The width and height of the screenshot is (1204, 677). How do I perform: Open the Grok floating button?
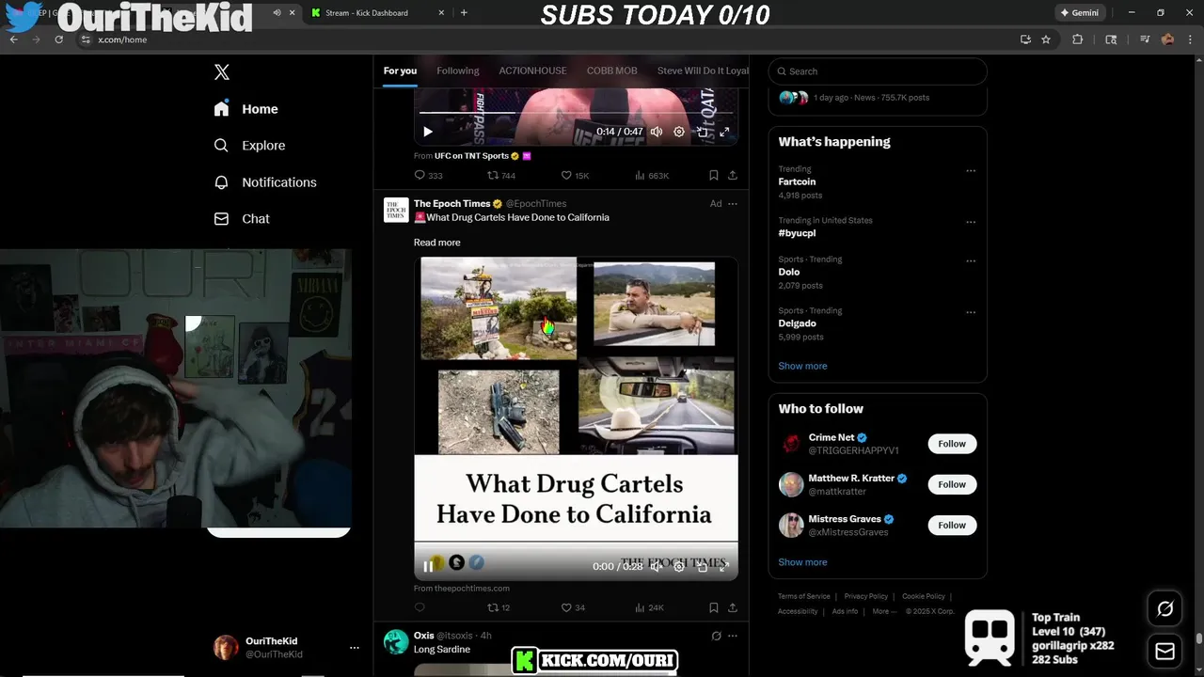tap(1164, 609)
